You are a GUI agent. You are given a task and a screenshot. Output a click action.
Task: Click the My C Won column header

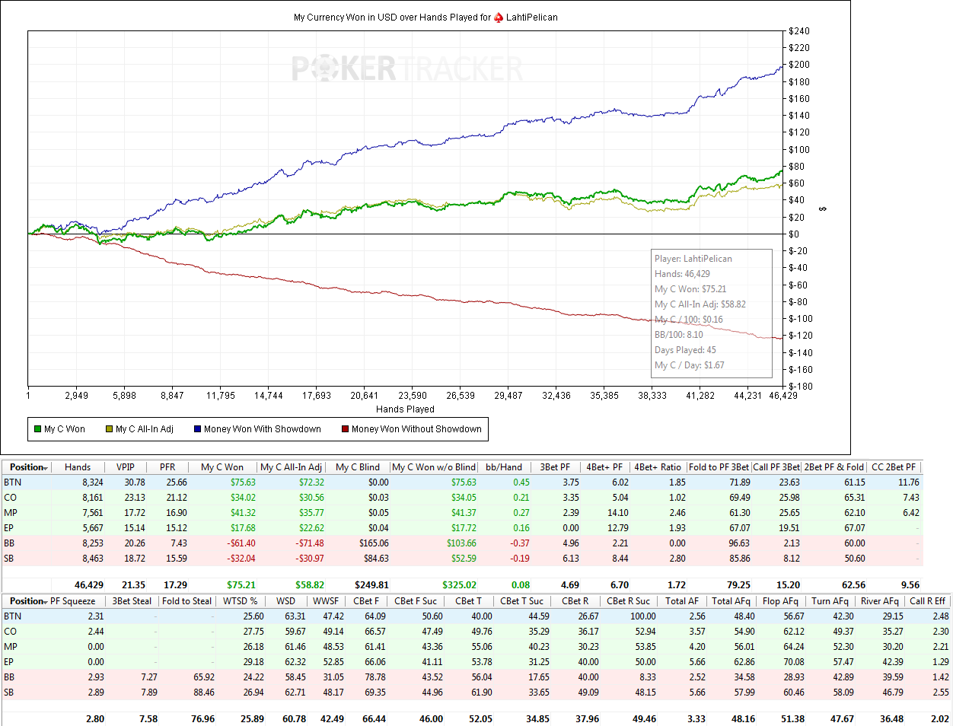(222, 467)
